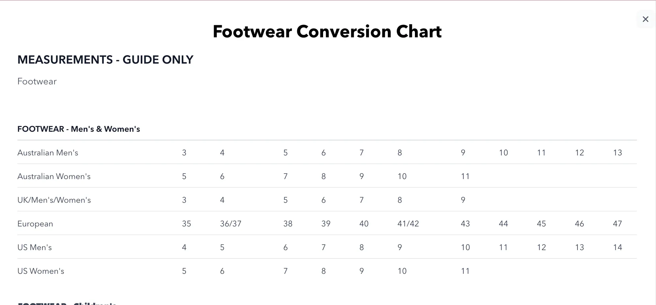Select the US Women's row label
656x305 pixels.
pyautogui.click(x=41, y=271)
